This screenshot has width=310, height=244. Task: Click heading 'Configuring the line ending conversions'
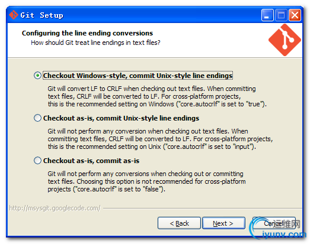(x=87, y=33)
